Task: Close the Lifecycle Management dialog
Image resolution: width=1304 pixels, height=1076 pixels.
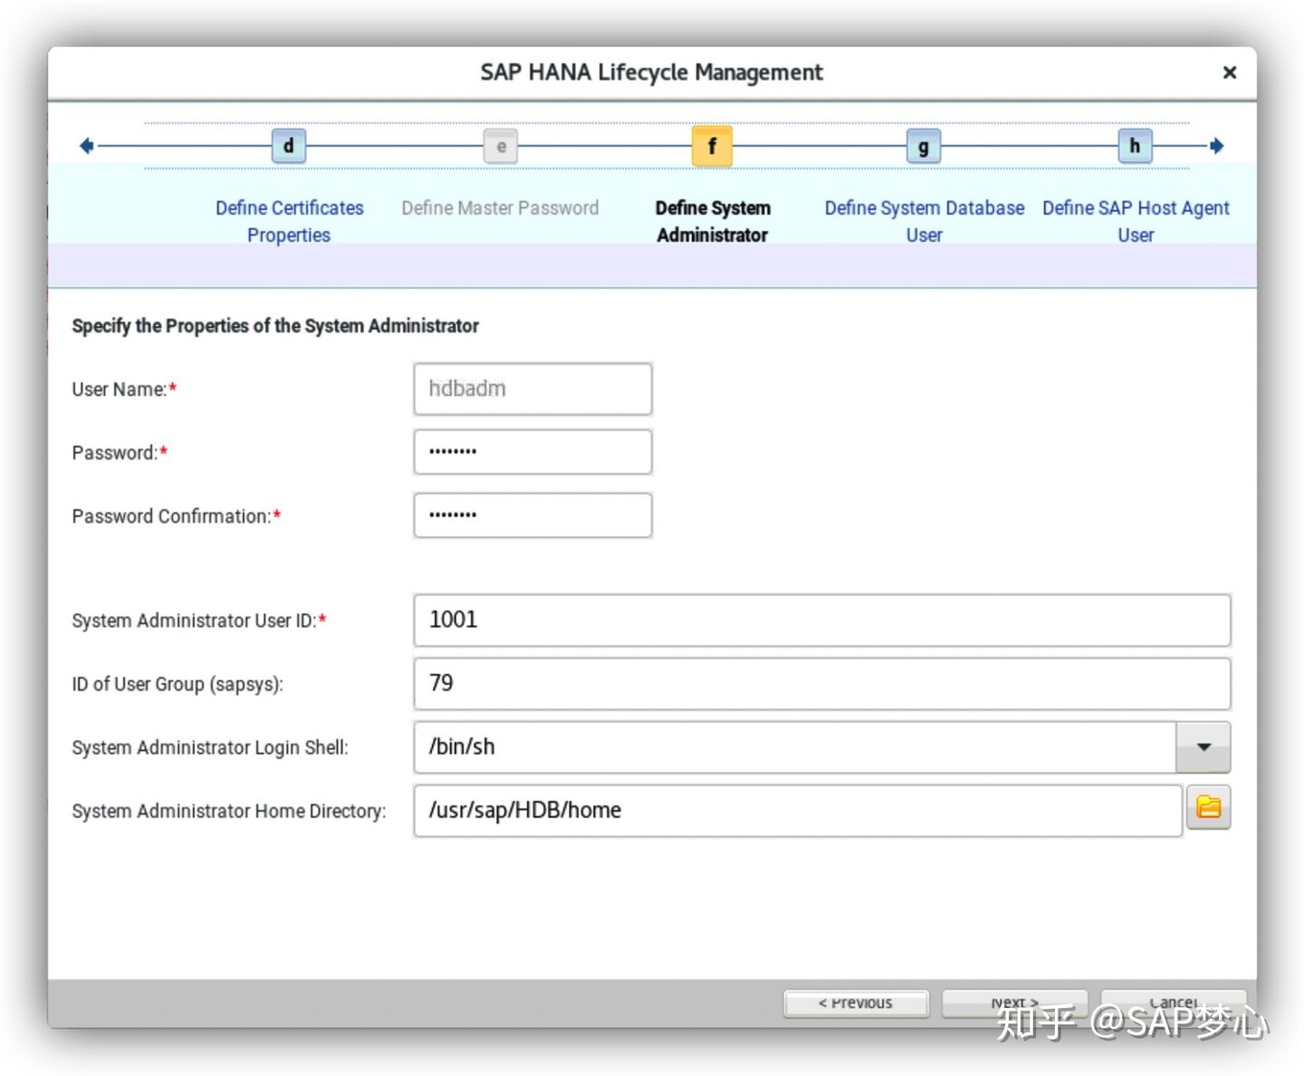Action: (x=1229, y=72)
